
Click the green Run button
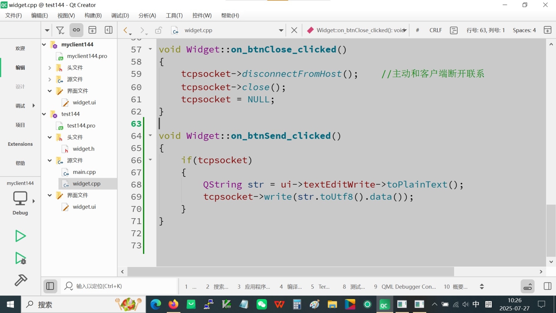20,236
